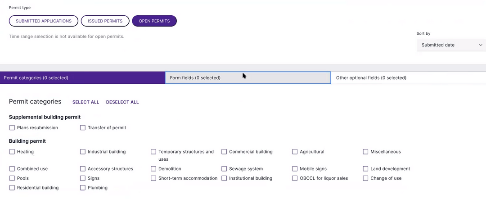Check the Short-term accommodation box
The width and height of the screenshot is (486, 199).
tap(153, 178)
